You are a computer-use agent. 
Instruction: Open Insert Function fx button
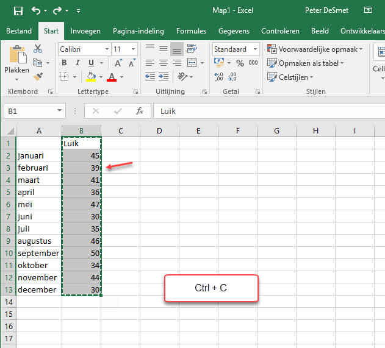[140, 112]
